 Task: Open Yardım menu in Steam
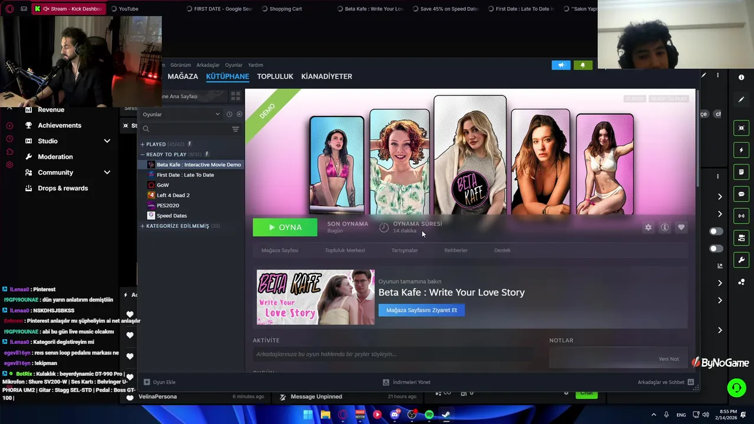point(255,65)
